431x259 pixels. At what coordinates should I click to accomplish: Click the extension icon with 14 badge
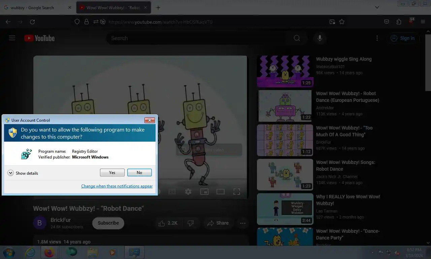pos(411,21)
